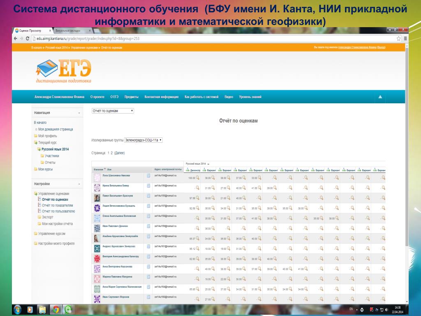
Task: Launch the media player from the taskbar
Action: 30,310
